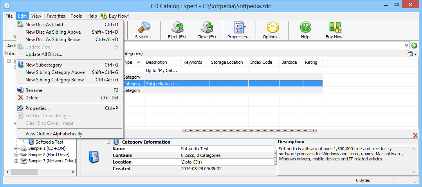Sort by the Index Code column header
422x187 pixels.
pos(264,62)
